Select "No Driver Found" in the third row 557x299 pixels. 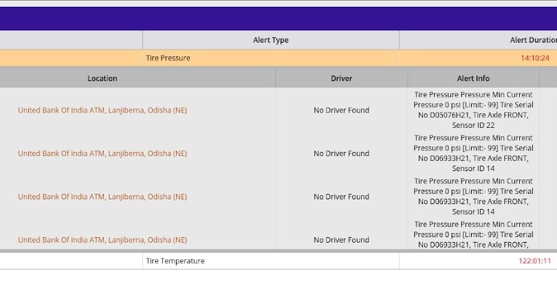(x=341, y=197)
